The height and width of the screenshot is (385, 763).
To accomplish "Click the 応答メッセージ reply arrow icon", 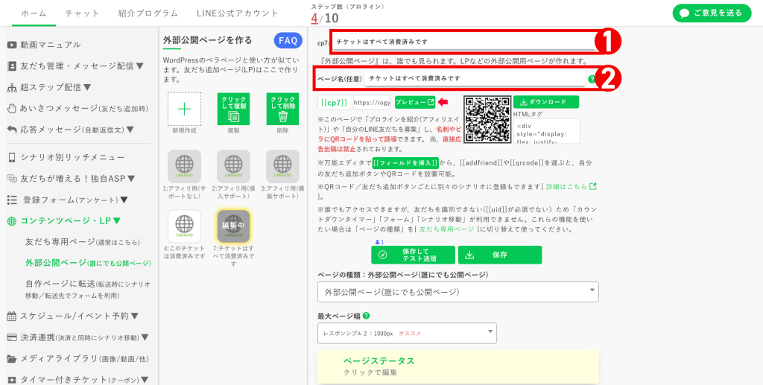I will click(12, 130).
